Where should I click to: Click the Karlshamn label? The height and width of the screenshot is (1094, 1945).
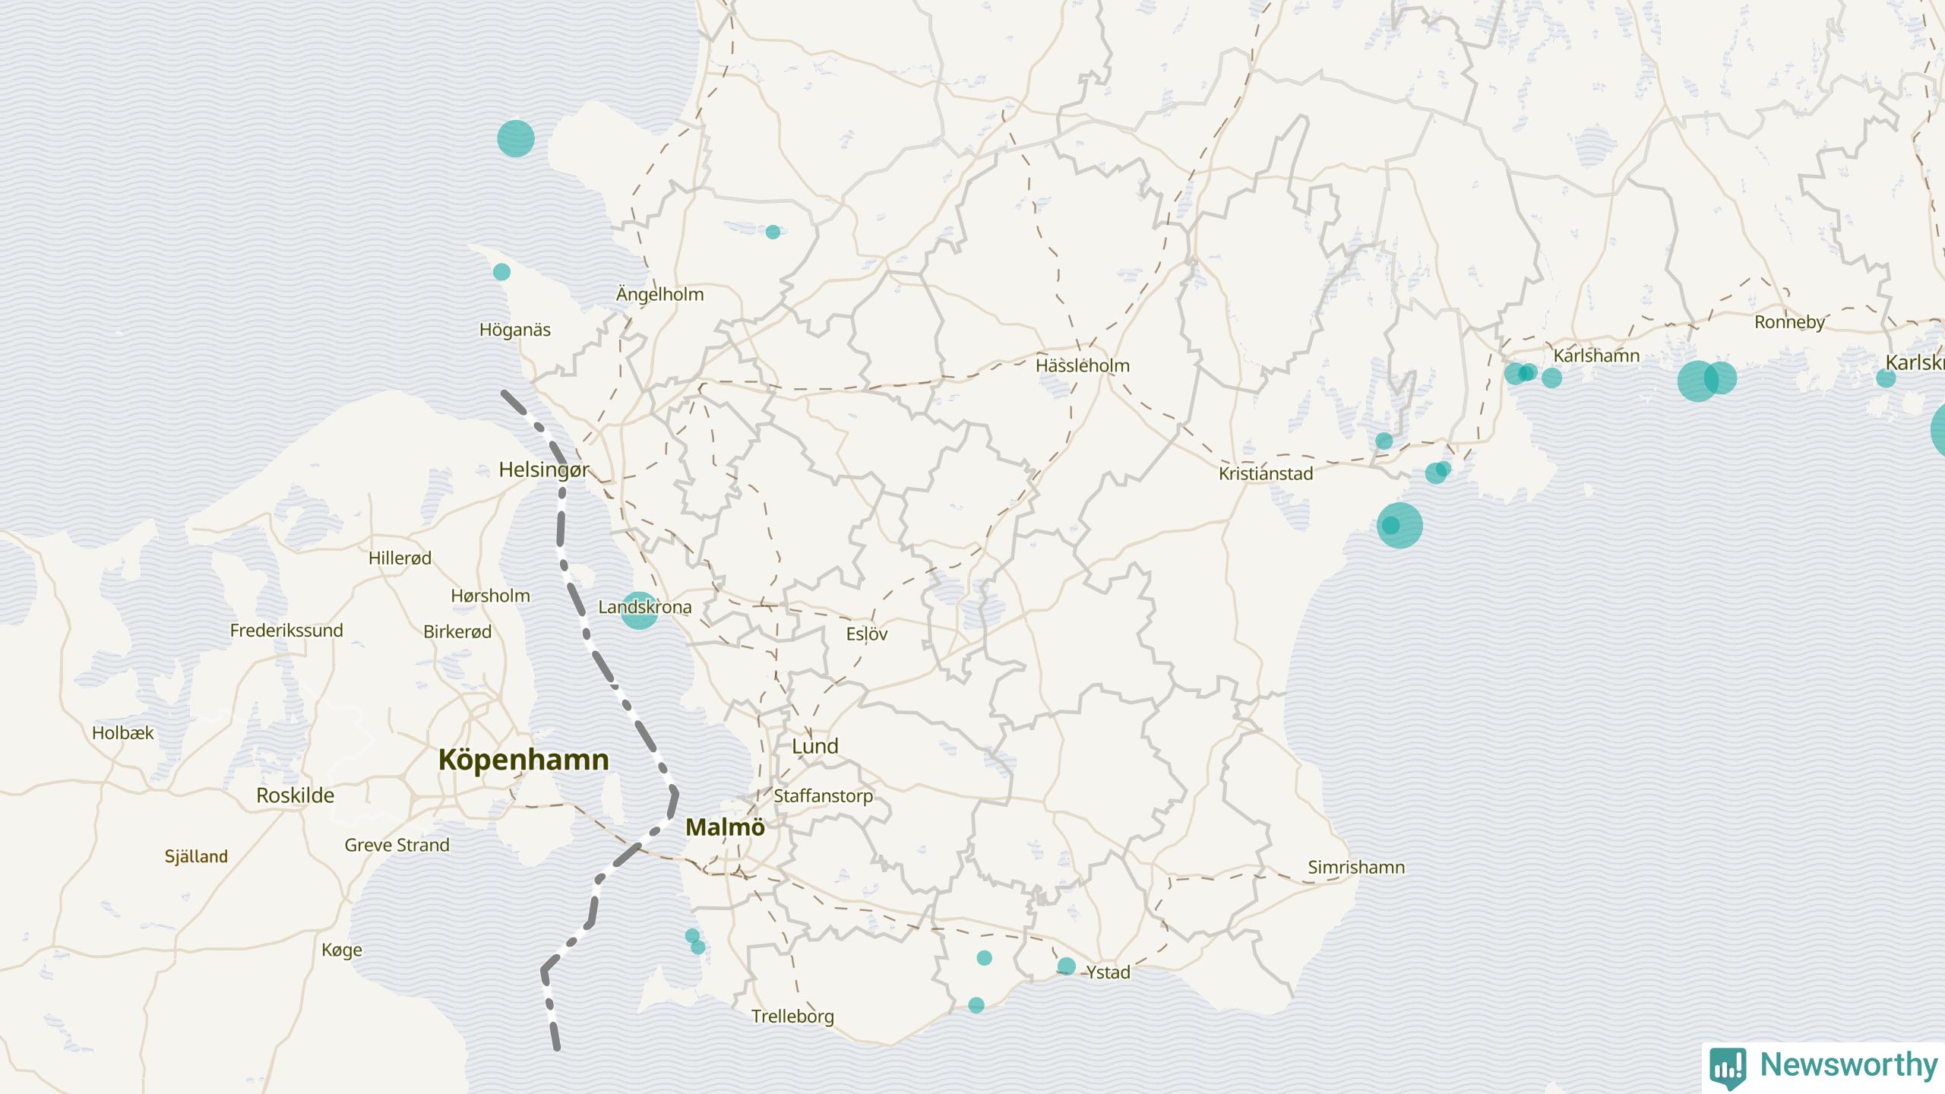click(1596, 356)
